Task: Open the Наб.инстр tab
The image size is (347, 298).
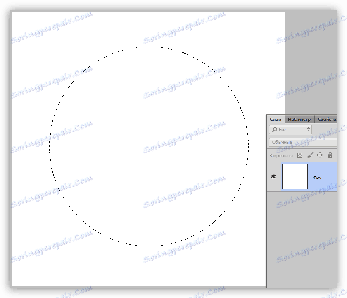Action: coord(299,119)
